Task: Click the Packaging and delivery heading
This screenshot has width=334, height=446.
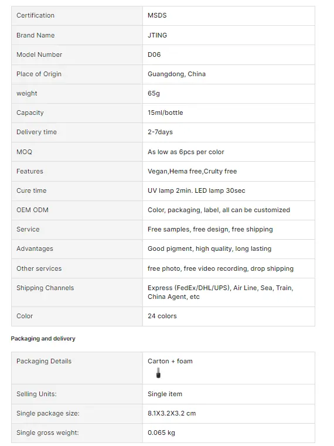Action: pos(43,339)
